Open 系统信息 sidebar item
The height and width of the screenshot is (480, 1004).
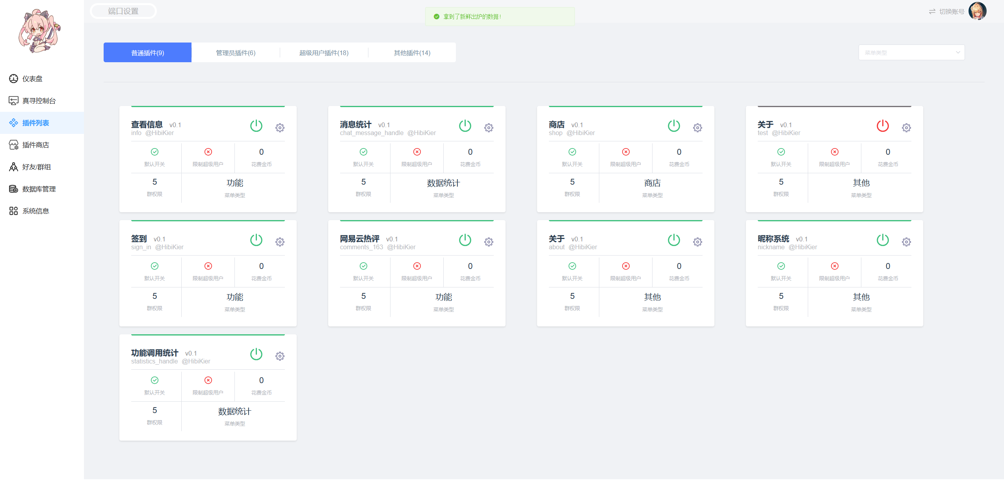pyautogui.click(x=35, y=211)
